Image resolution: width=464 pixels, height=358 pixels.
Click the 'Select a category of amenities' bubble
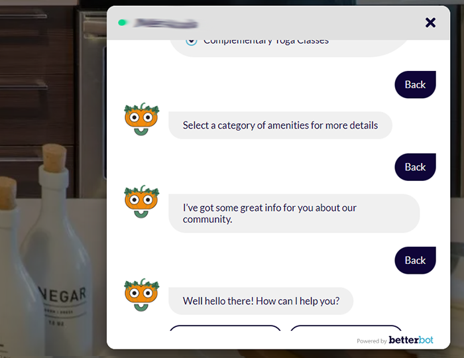(x=280, y=125)
